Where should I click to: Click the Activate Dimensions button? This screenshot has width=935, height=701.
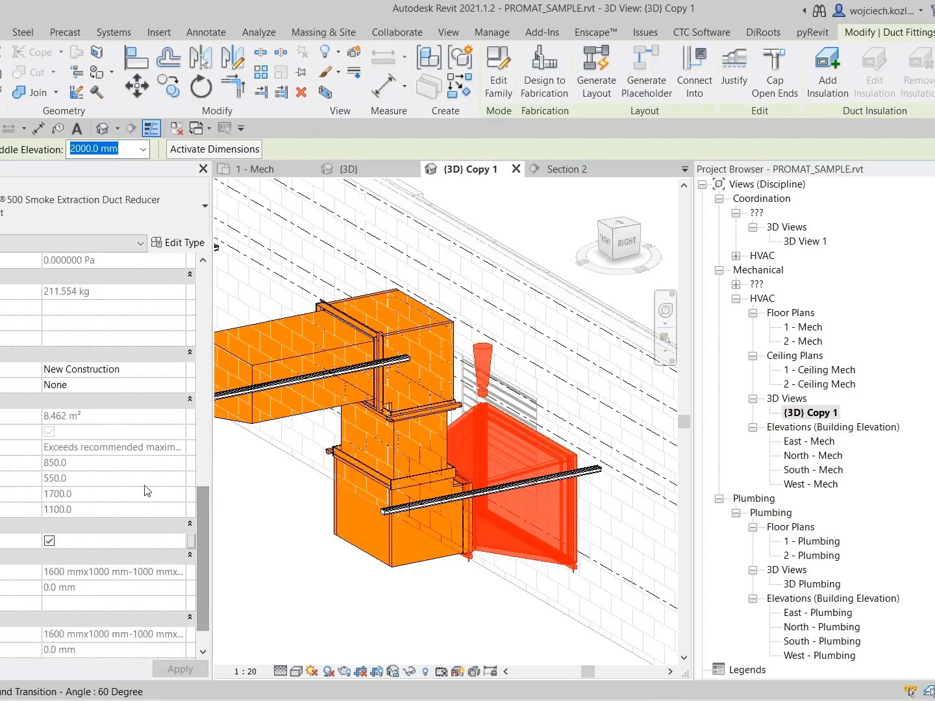click(x=214, y=149)
